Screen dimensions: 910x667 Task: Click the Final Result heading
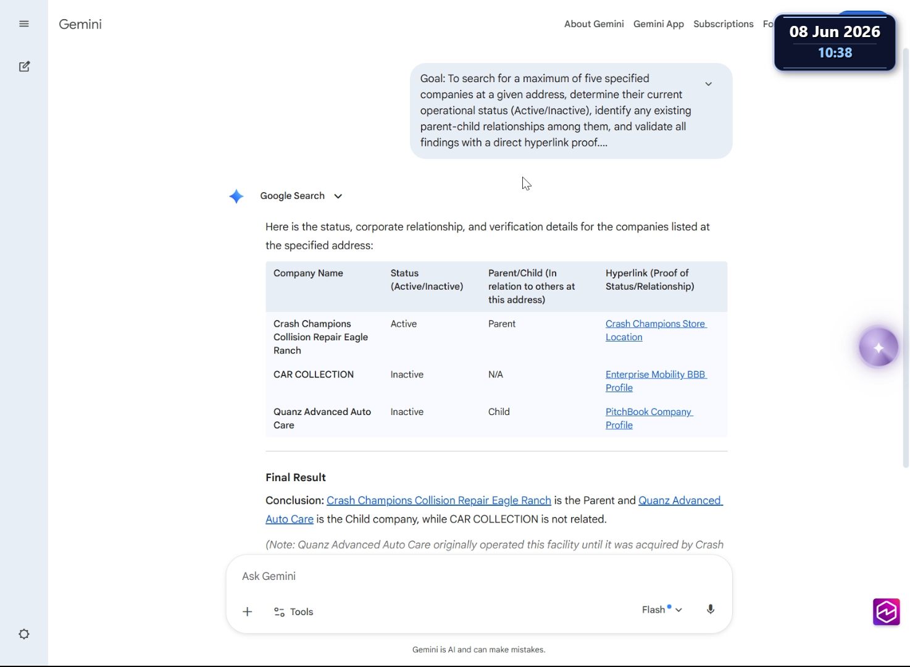[x=296, y=477]
